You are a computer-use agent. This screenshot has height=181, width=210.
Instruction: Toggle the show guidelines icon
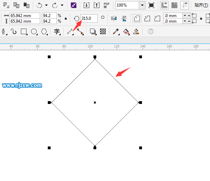point(185,5)
